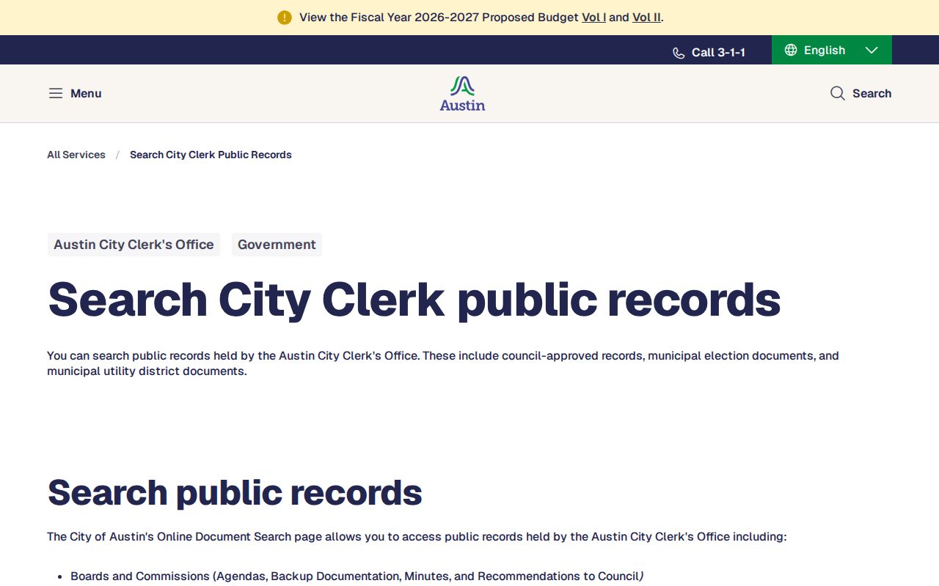Image resolution: width=939 pixels, height=586 pixels.
Task: Open the Menu label in the header
Action: [86, 93]
